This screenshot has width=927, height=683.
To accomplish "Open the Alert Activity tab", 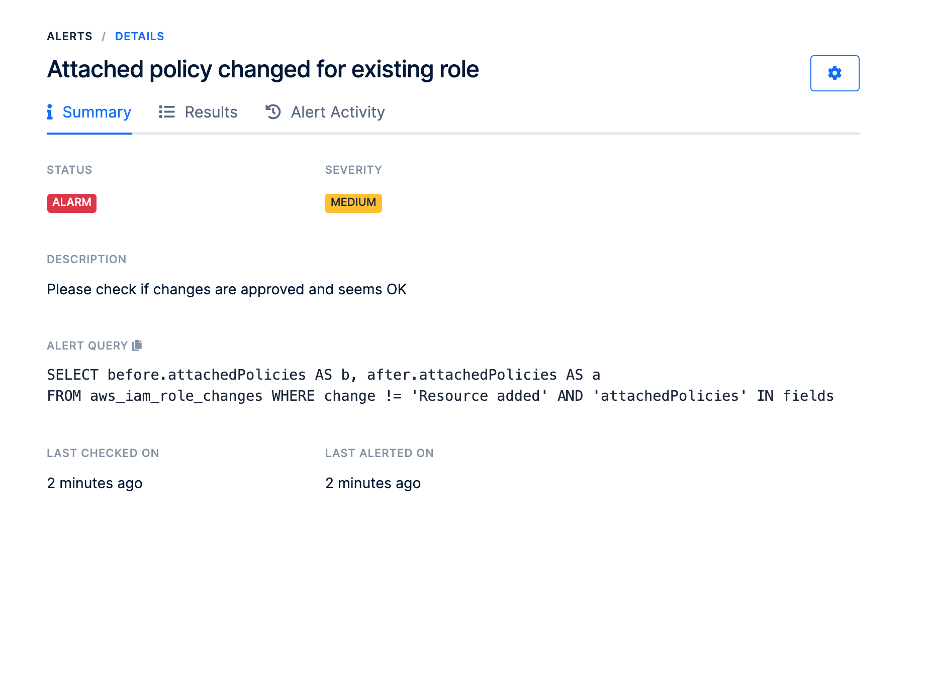I will click(337, 112).
